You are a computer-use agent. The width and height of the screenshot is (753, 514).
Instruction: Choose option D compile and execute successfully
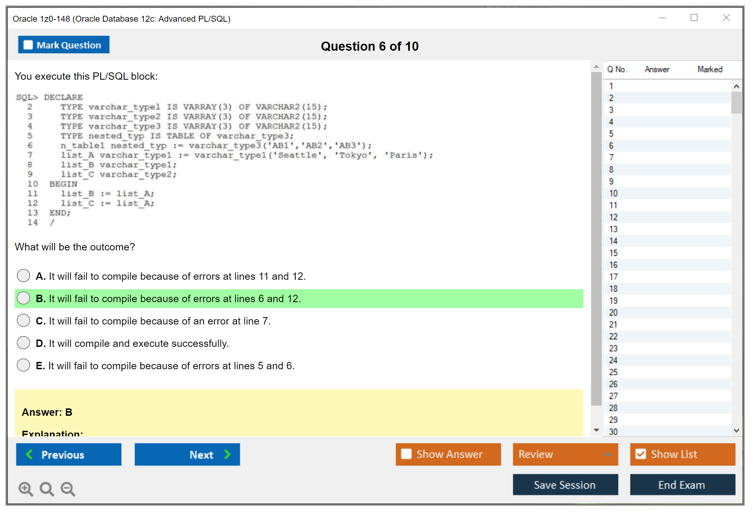[x=23, y=343]
